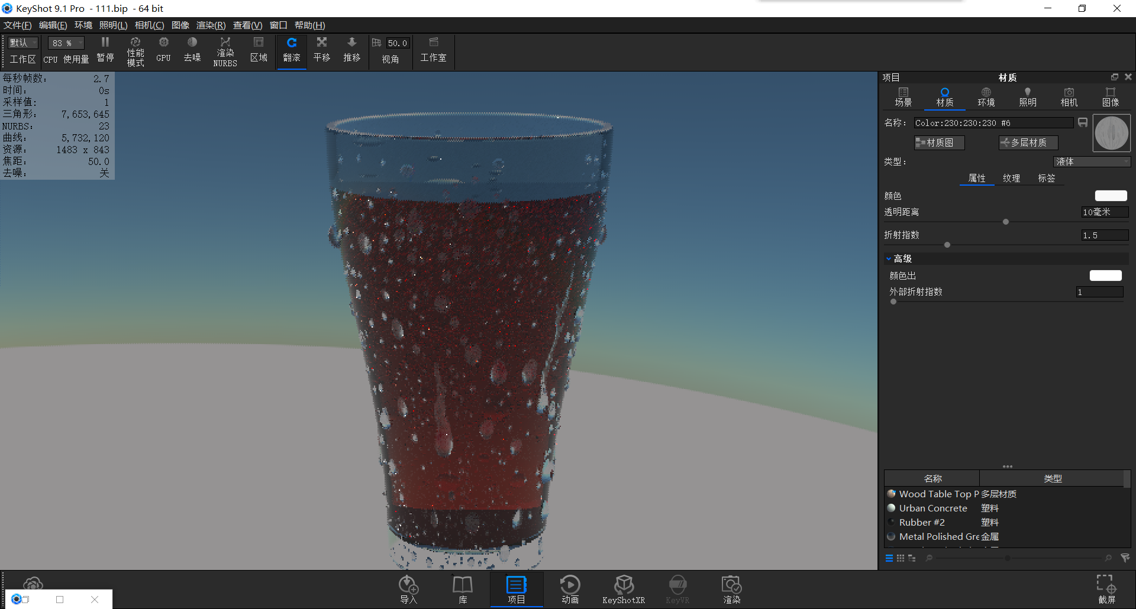The width and height of the screenshot is (1136, 609).
Task: Select the Dolly (推移) tool
Action: 351,50
